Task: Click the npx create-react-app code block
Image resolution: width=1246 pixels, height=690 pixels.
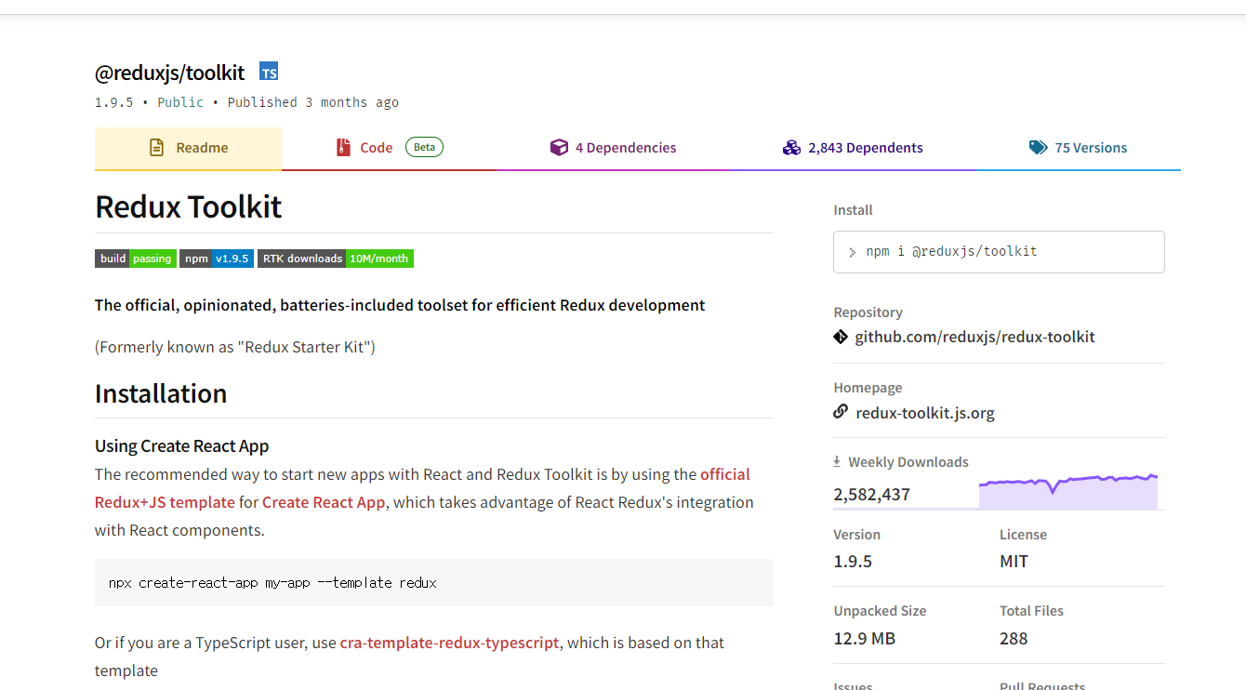Action: (x=434, y=583)
